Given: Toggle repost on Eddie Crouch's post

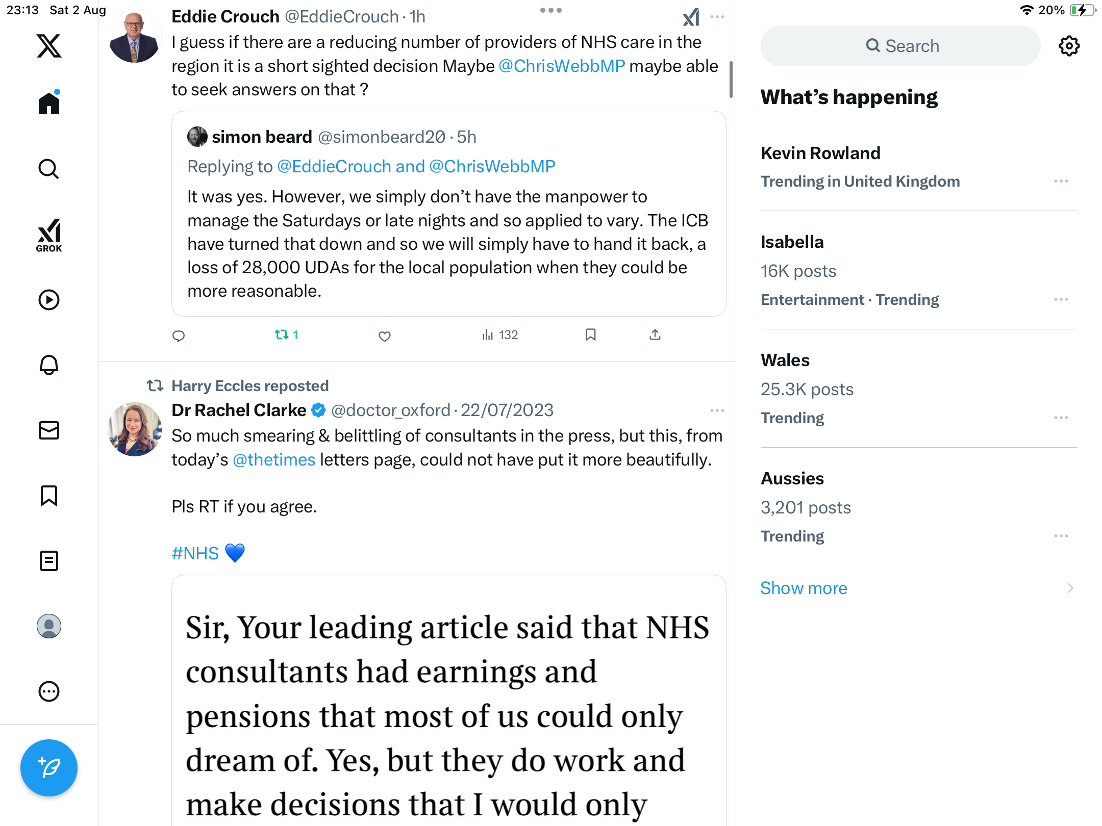Looking at the screenshot, I should 282,335.
